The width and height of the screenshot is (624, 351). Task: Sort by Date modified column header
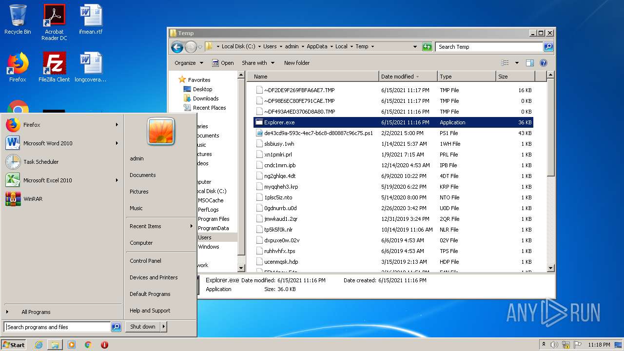(x=408, y=77)
